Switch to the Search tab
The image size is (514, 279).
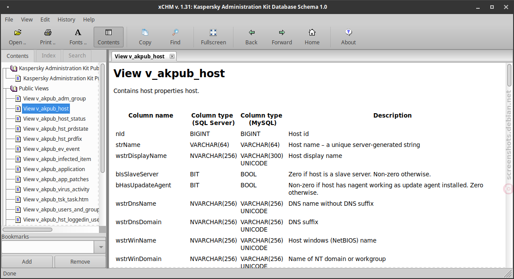77,56
